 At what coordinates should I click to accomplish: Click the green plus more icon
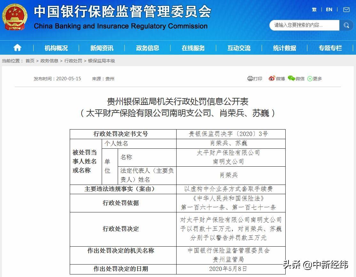click(310, 79)
